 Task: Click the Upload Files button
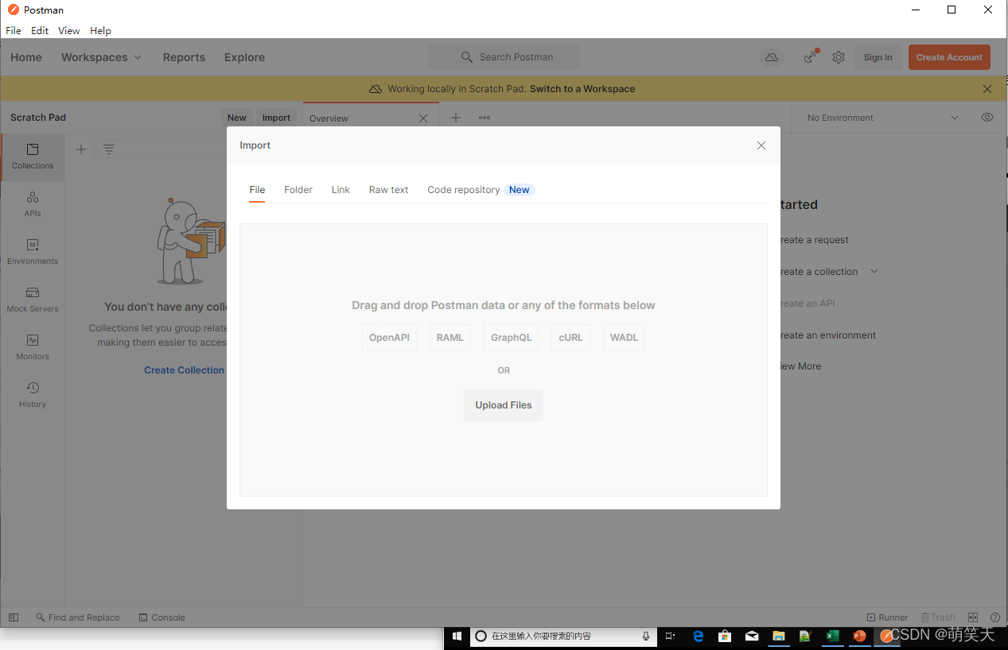coord(504,405)
